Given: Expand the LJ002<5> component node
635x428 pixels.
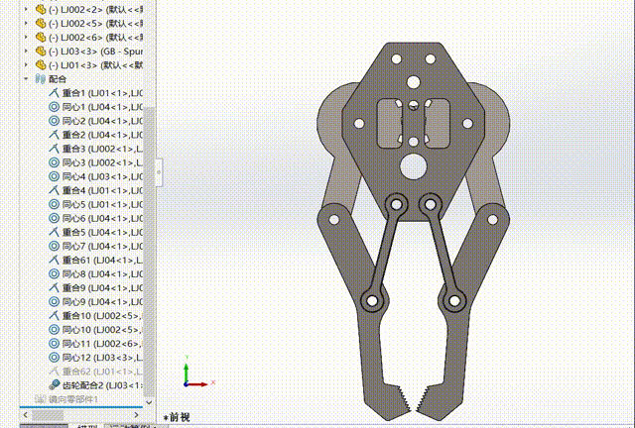Looking at the screenshot, I should click(26, 23).
